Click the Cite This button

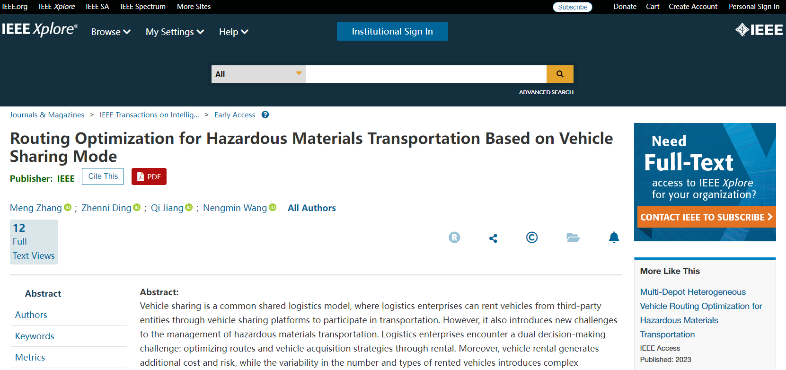click(x=103, y=176)
